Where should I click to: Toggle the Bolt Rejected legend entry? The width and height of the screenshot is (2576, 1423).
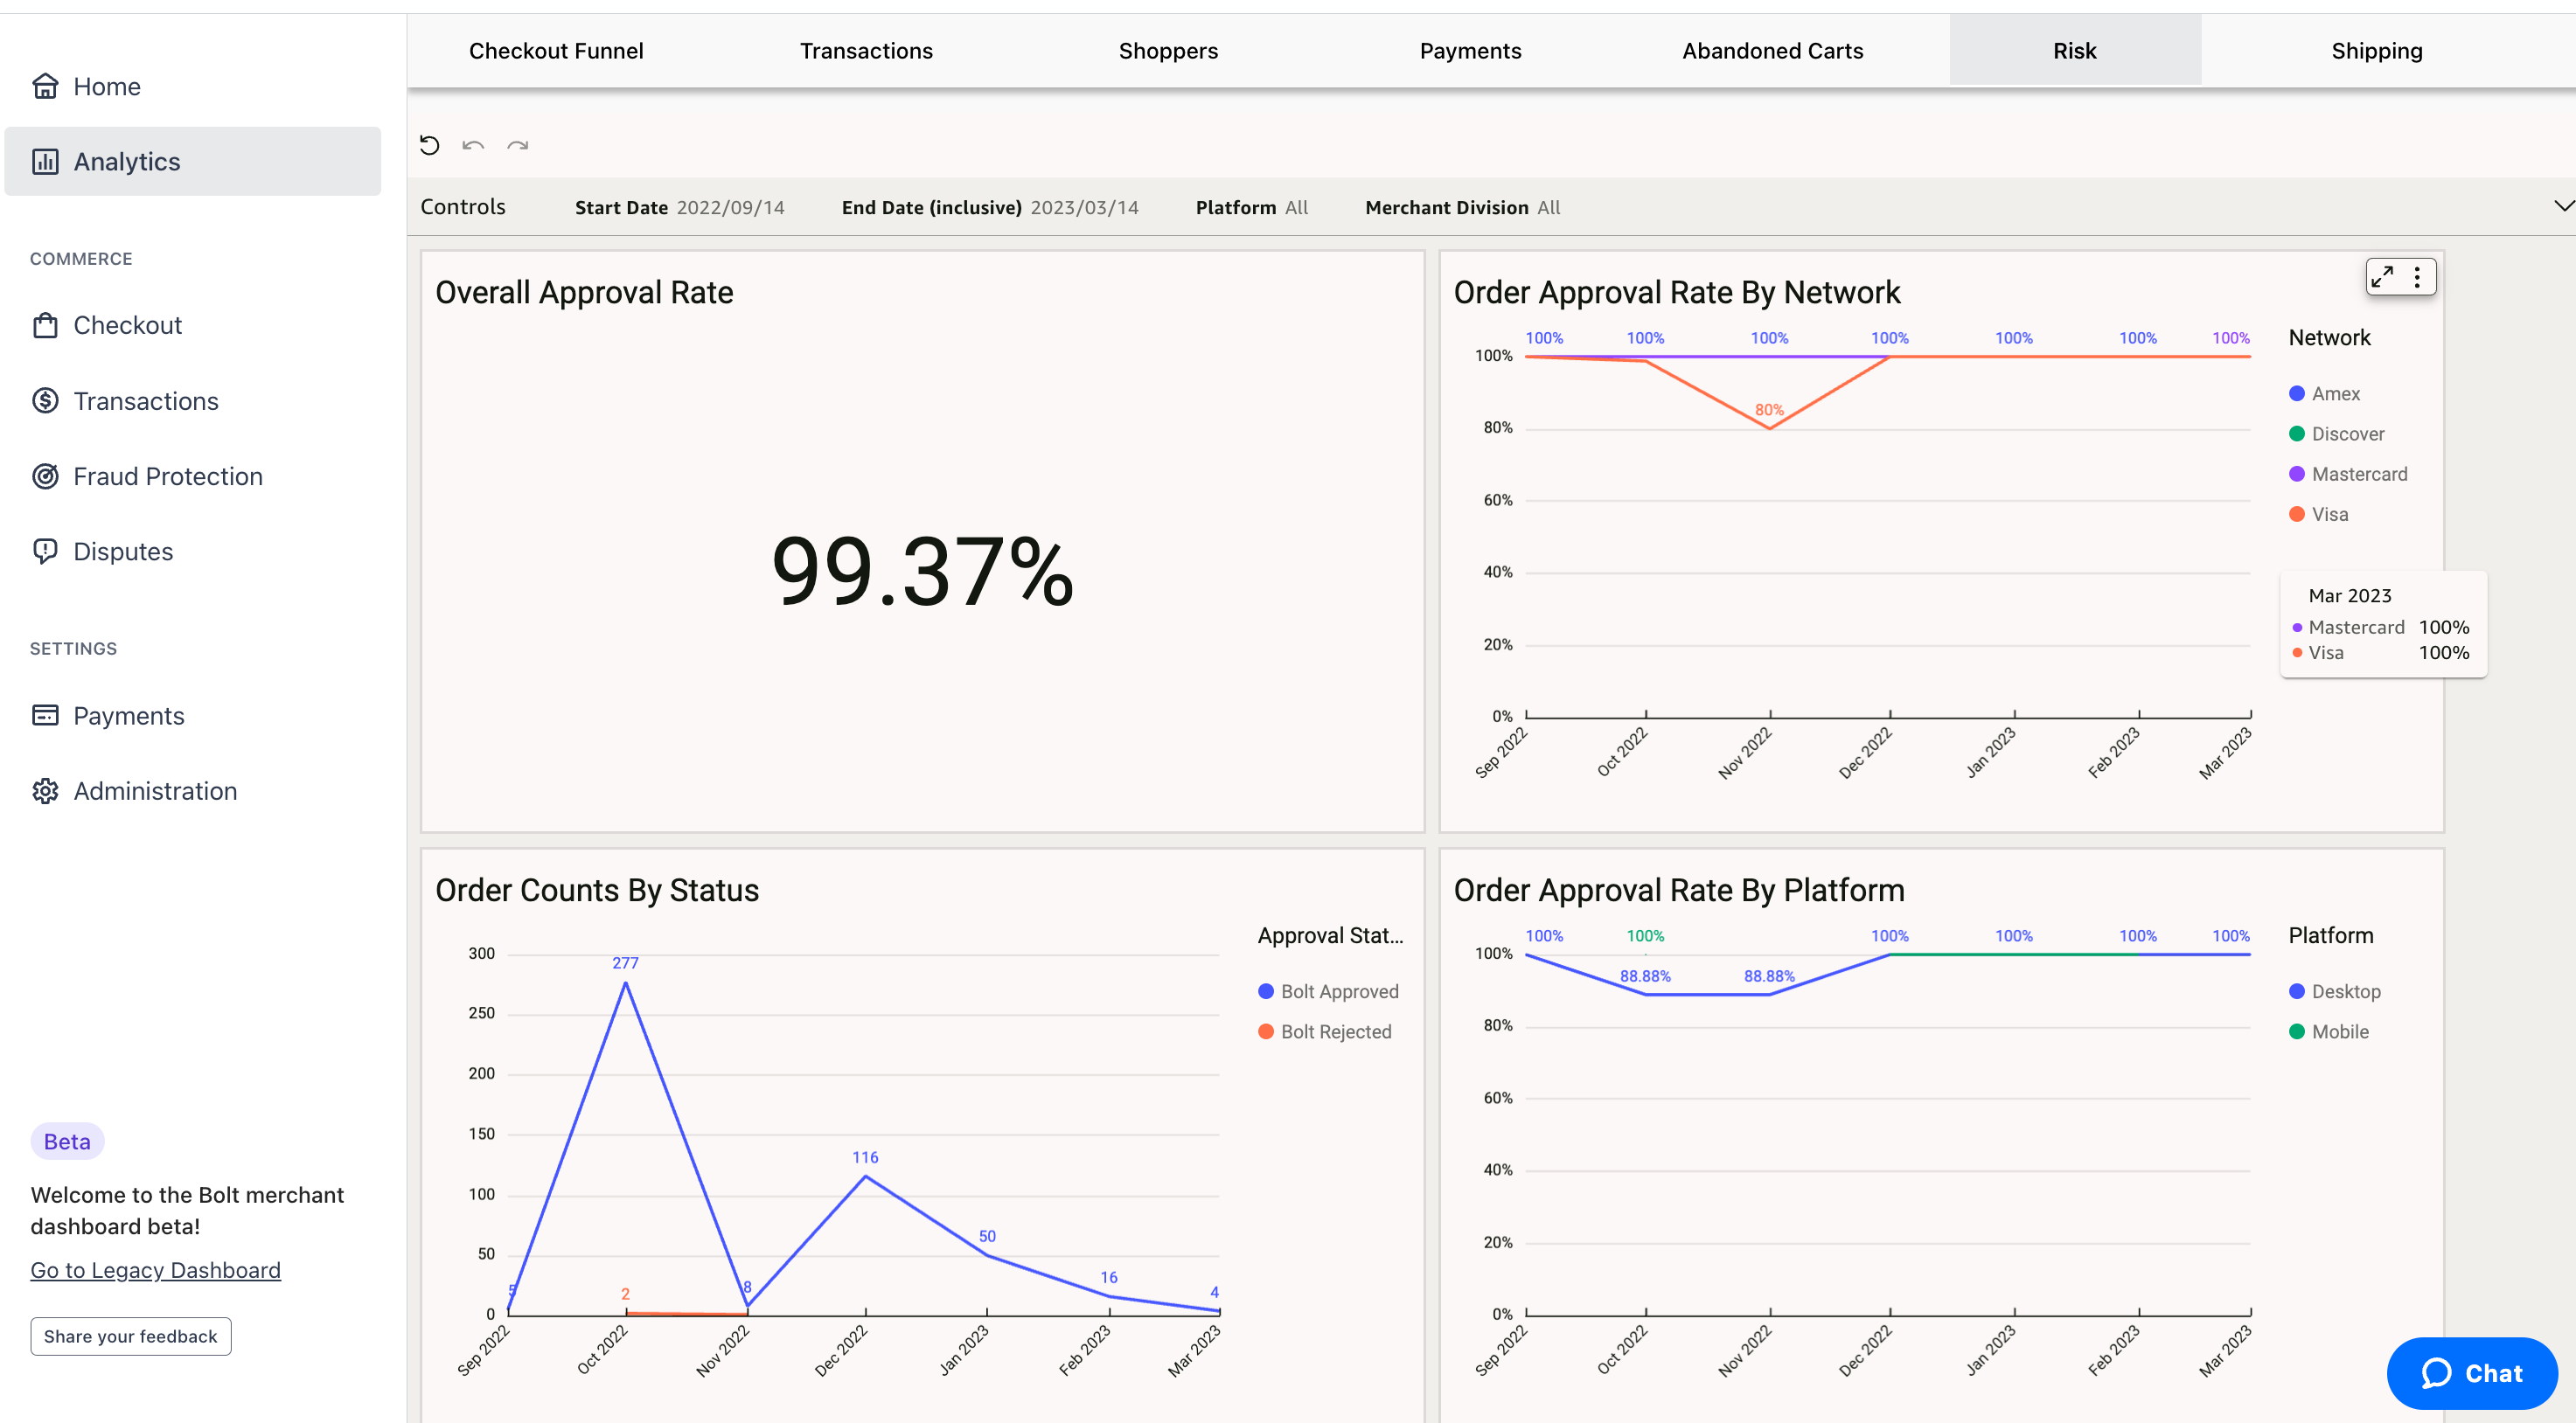click(x=1324, y=1031)
